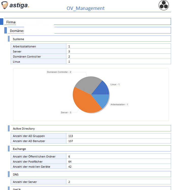Click the OV_Management report title
Screen dimensions: 172x190
[x=85, y=8]
